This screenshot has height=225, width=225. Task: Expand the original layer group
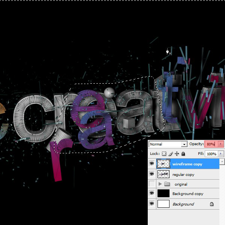click(x=160, y=184)
